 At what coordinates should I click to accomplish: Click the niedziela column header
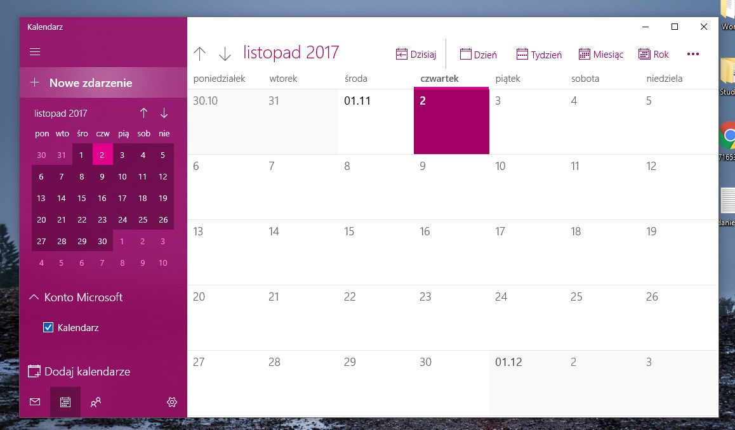point(664,79)
